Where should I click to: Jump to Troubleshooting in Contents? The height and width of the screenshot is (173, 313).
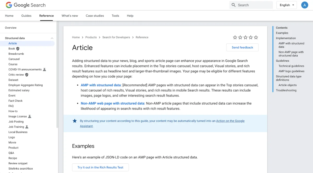point(286,90)
